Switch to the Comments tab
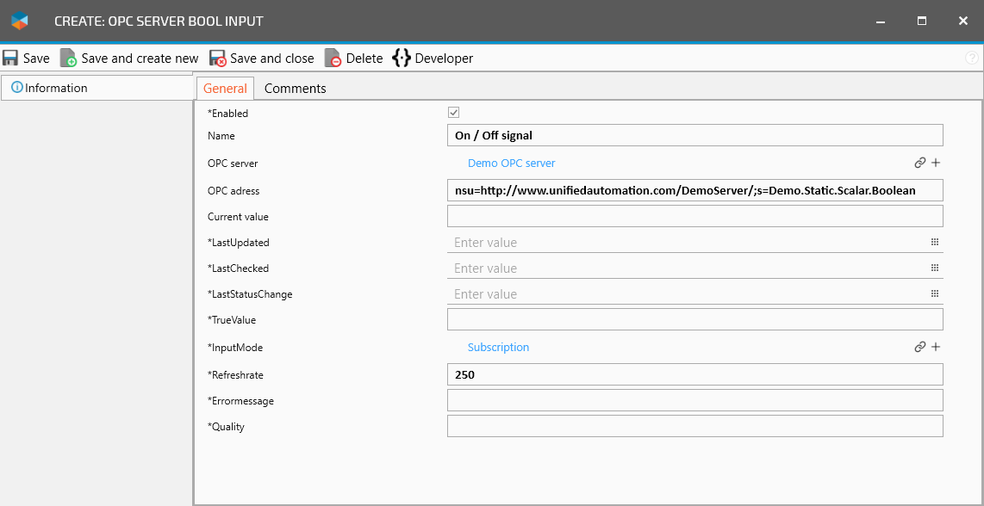This screenshot has width=984, height=506. pyautogui.click(x=295, y=89)
